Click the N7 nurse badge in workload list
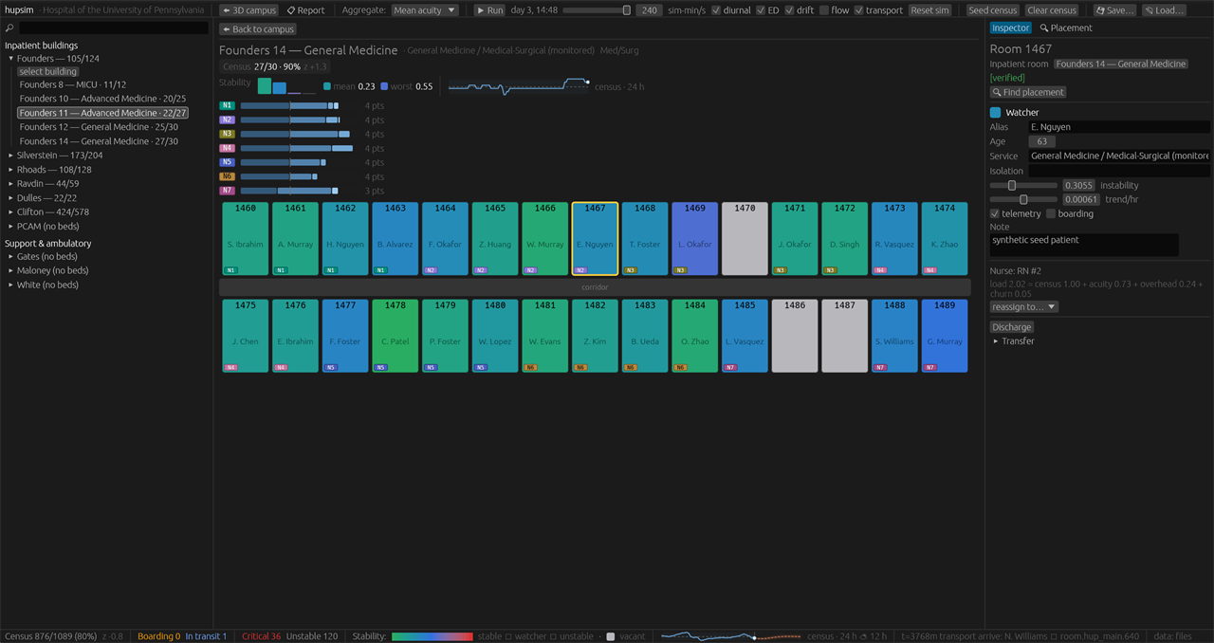This screenshot has height=643, width=1214. point(227,191)
